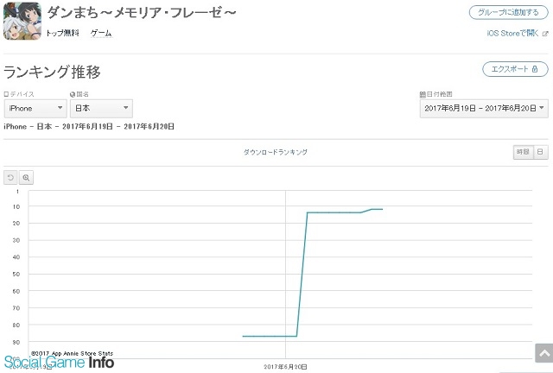Click the globe icon by 国名 label
The width and height of the screenshot is (553, 373).
73,94
